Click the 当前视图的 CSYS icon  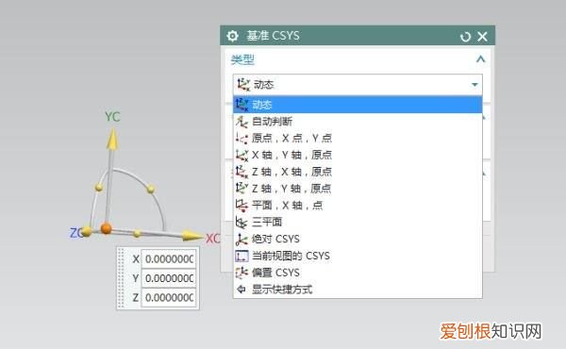tap(241, 256)
